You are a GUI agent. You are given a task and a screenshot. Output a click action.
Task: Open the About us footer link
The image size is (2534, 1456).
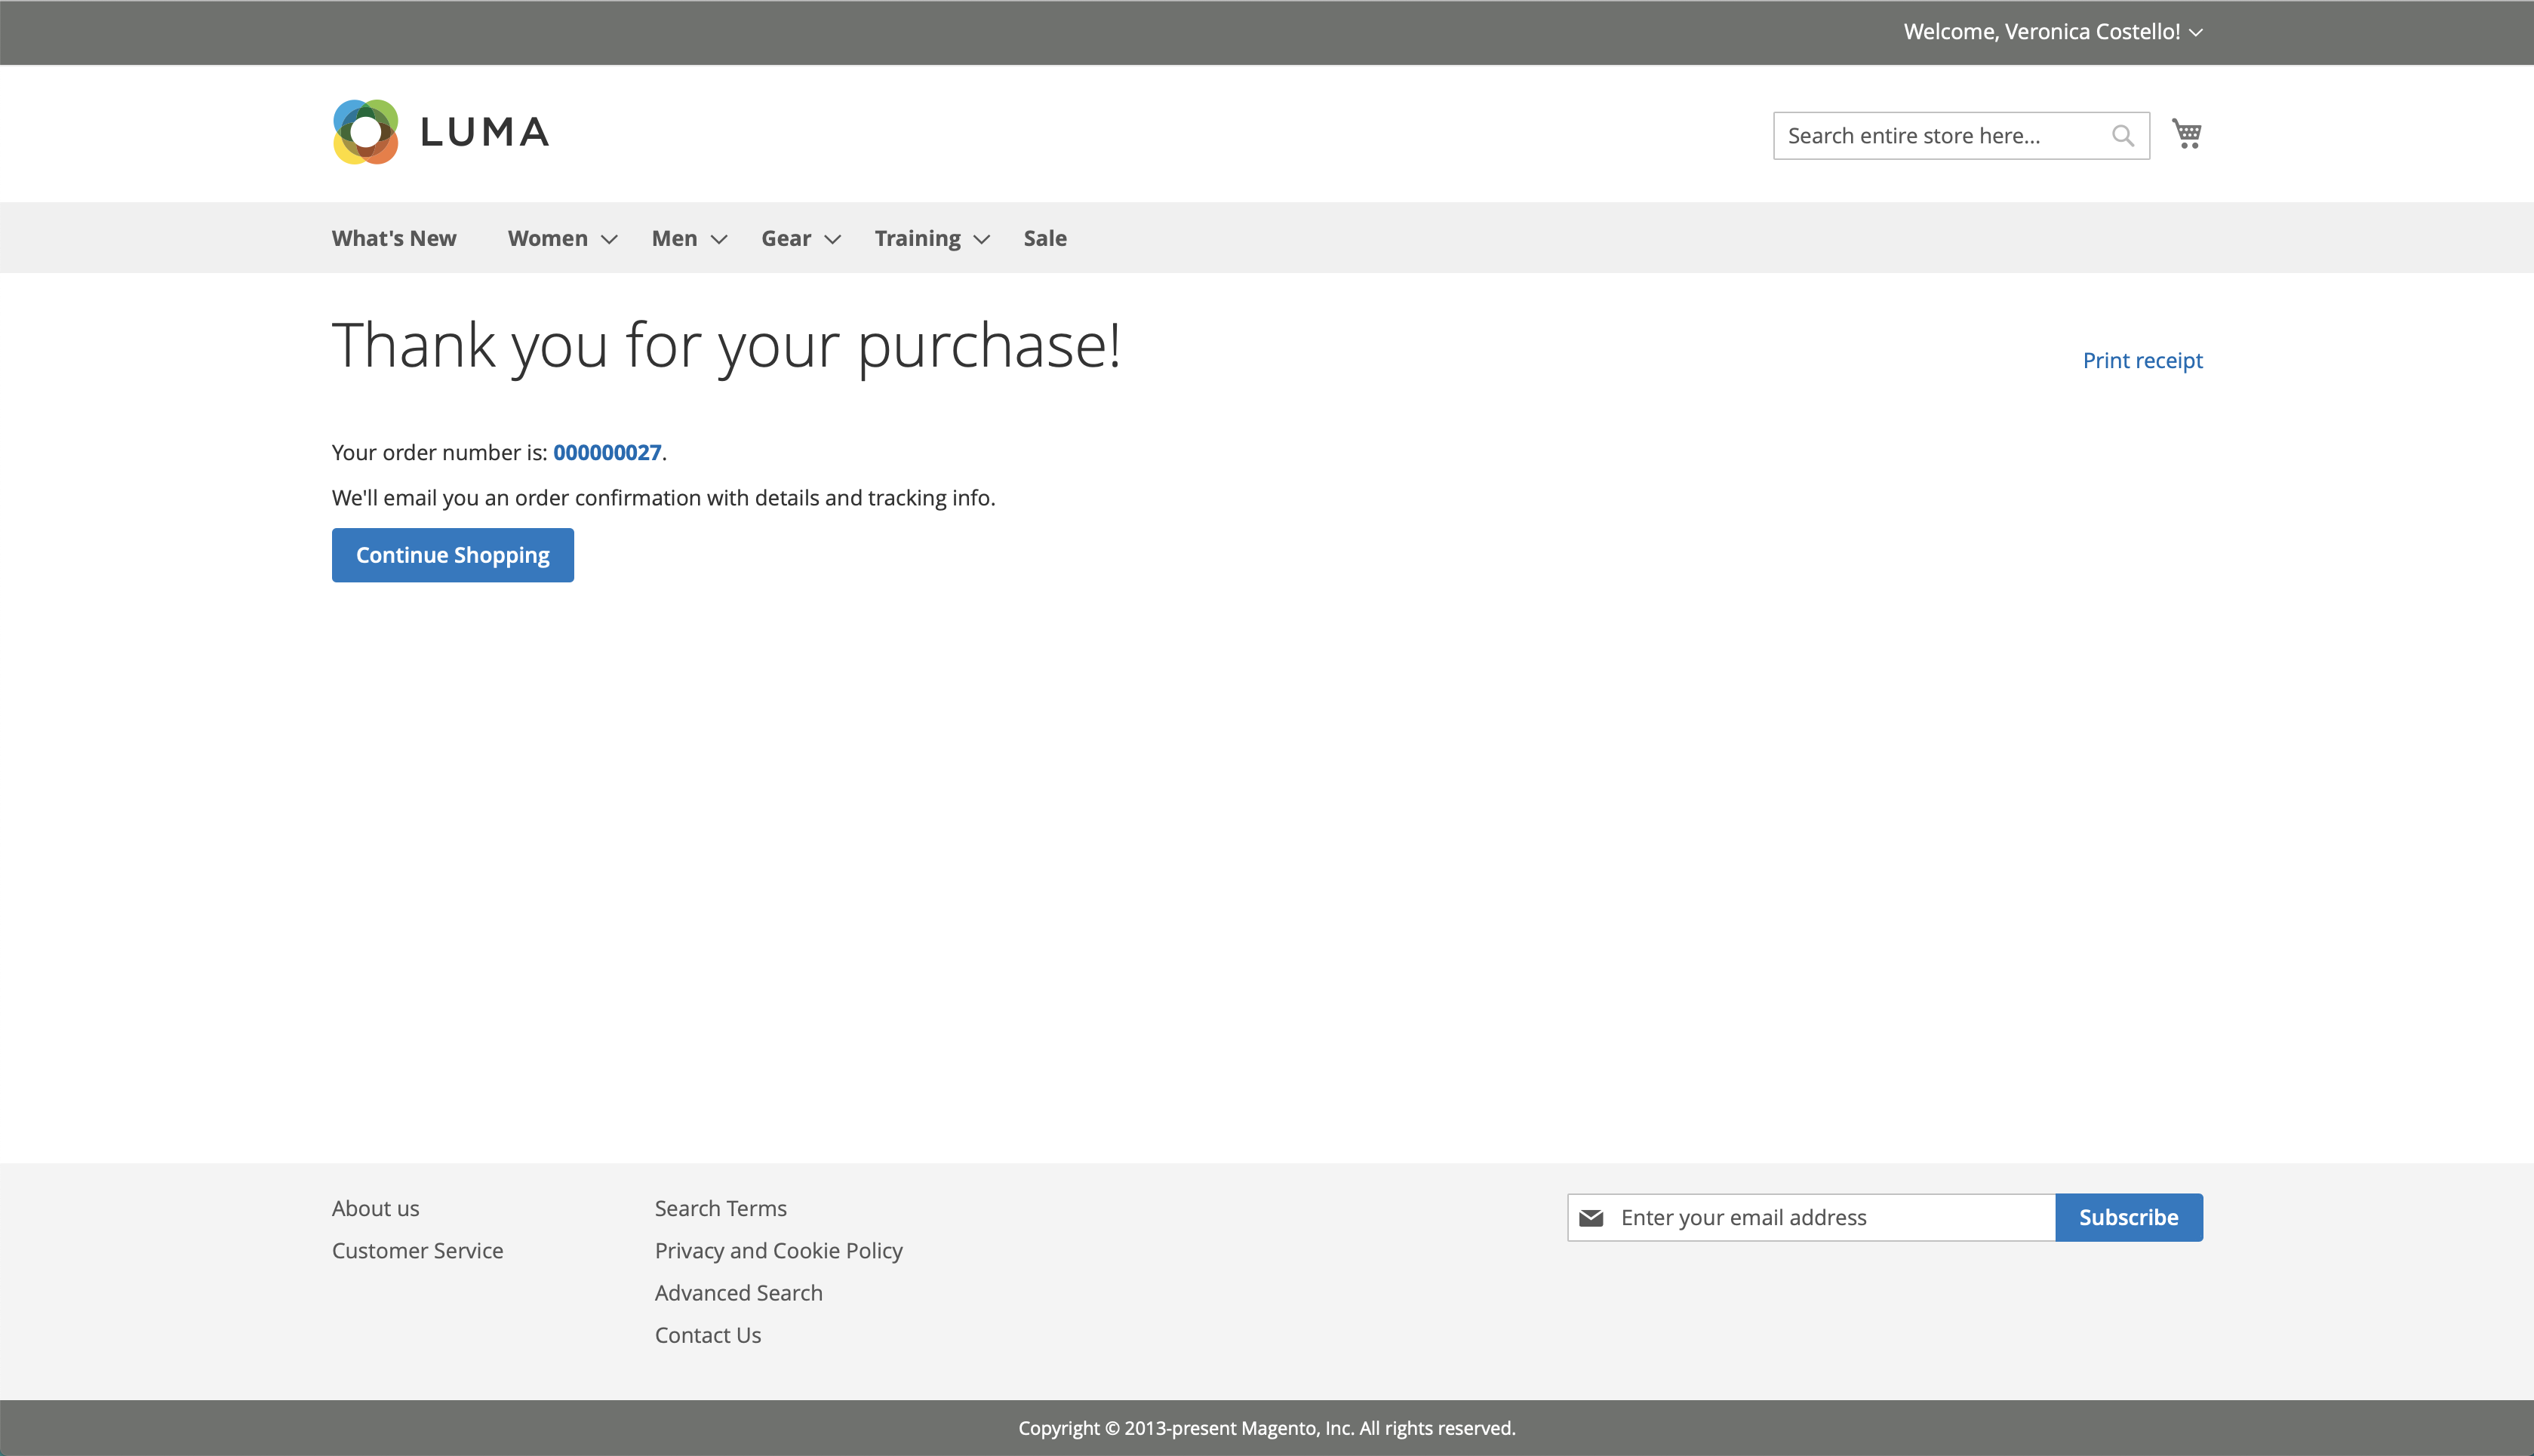click(375, 1208)
